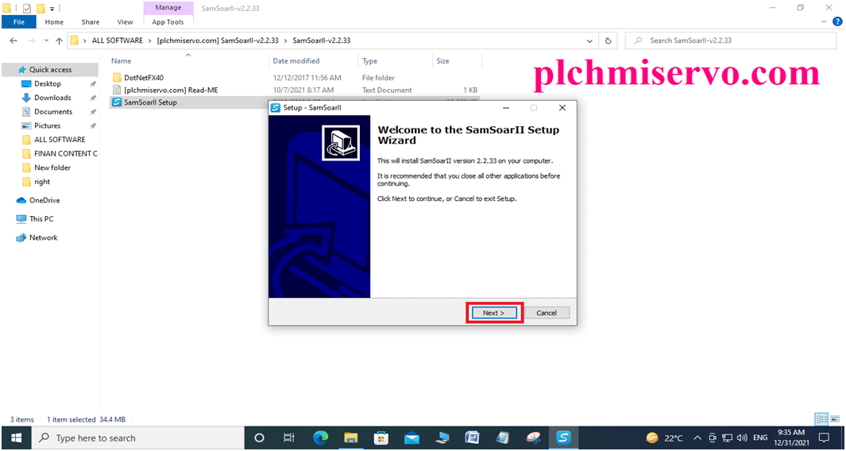Viewport: 846px width, 451px height.
Task: Open the SamSoarII Setup taskbar icon
Action: tap(563, 438)
